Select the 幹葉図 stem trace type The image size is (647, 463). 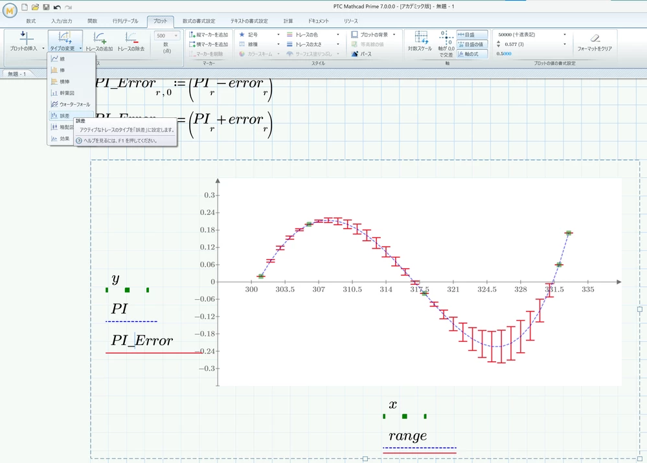(x=71, y=93)
